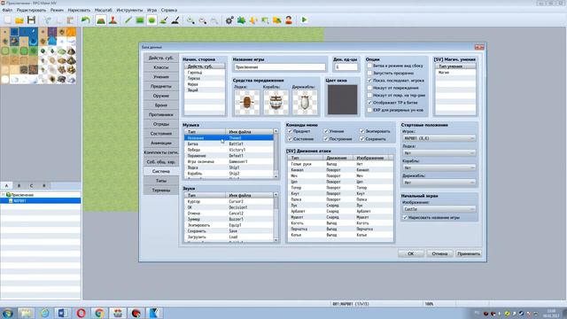567x319 pixels.
Task: Select tileset tab B
Action: point(19,185)
